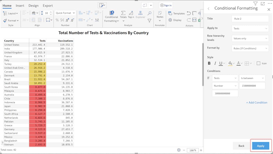Click the Add Condition link
This screenshot has width=273, height=154.
(257, 103)
